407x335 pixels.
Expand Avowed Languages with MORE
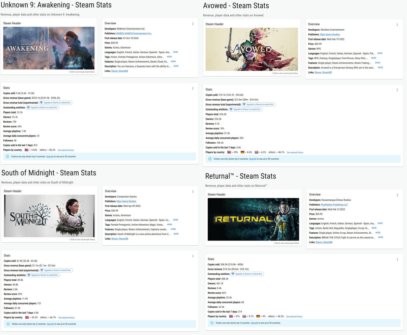click(x=380, y=53)
